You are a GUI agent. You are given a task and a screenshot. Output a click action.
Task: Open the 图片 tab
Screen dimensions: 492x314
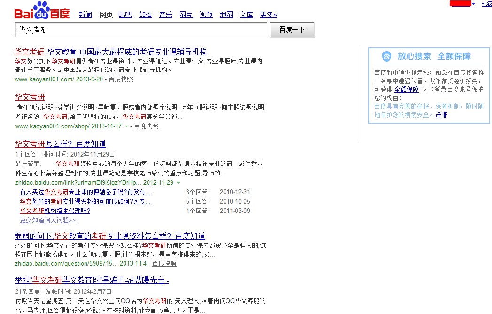point(186,15)
